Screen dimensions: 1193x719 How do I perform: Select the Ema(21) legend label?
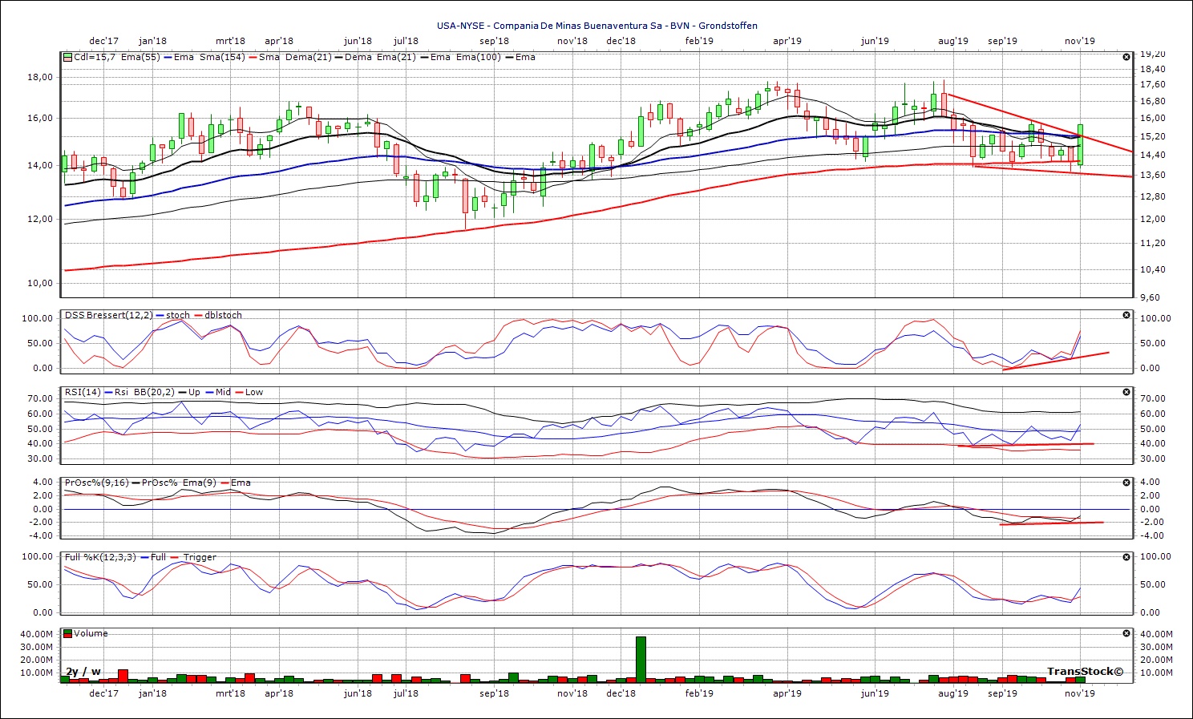pyautogui.click(x=397, y=57)
